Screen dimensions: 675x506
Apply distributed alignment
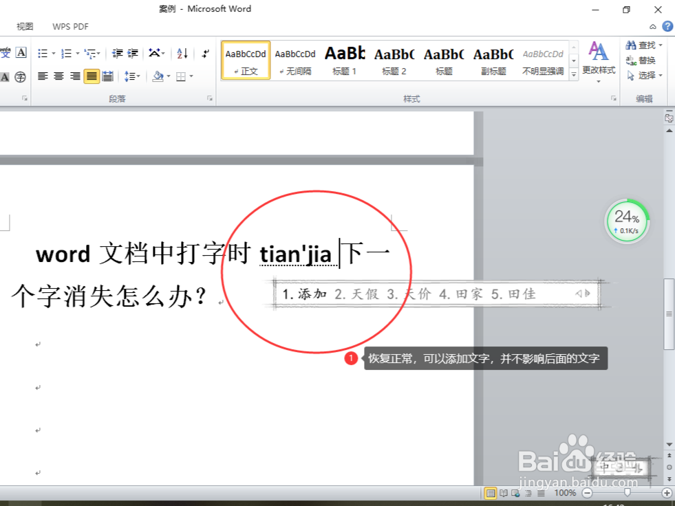click(x=107, y=76)
